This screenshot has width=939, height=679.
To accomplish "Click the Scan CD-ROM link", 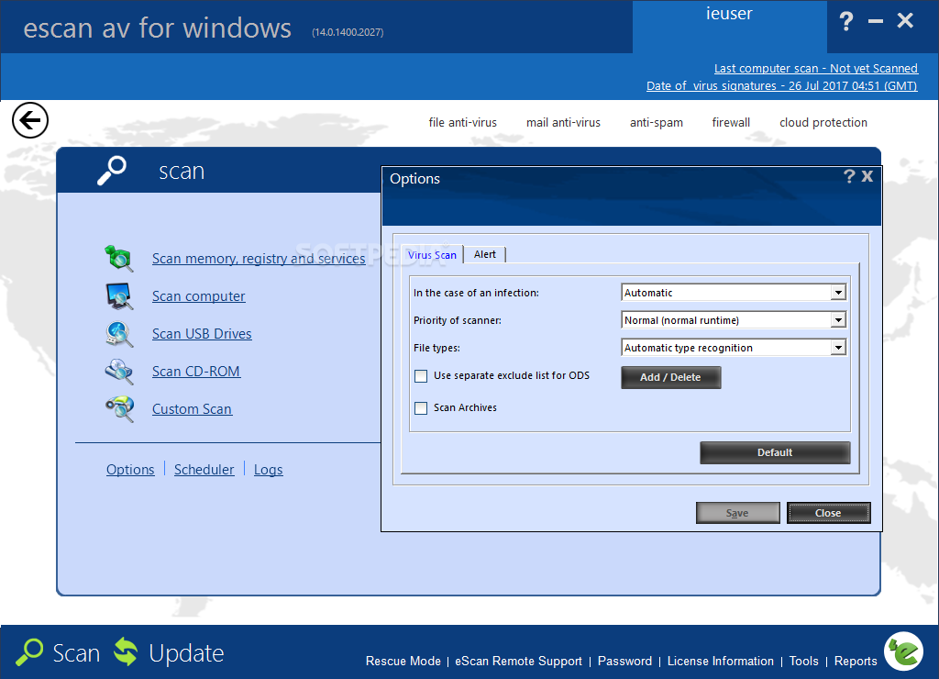I will pos(196,372).
